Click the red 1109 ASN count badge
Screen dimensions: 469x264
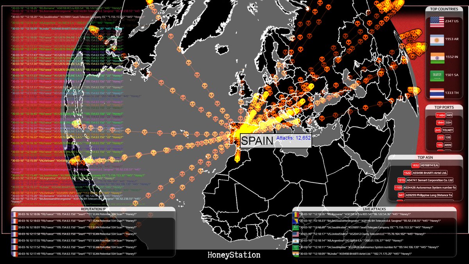pos(398,188)
